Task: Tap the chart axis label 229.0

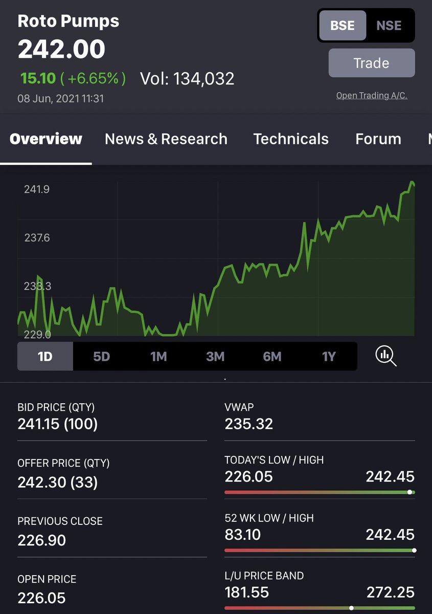Action: pos(37,334)
